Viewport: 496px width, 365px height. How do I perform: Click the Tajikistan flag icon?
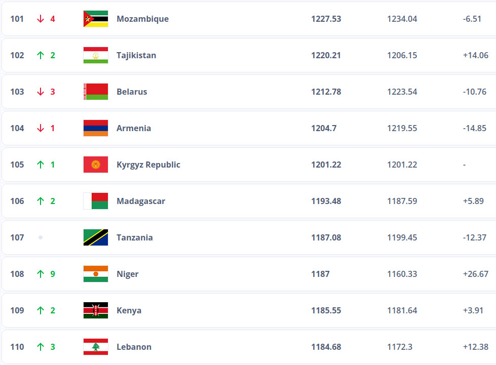pos(96,55)
